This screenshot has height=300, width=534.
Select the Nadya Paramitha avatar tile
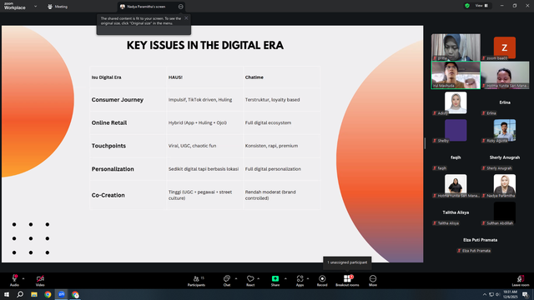(504, 185)
